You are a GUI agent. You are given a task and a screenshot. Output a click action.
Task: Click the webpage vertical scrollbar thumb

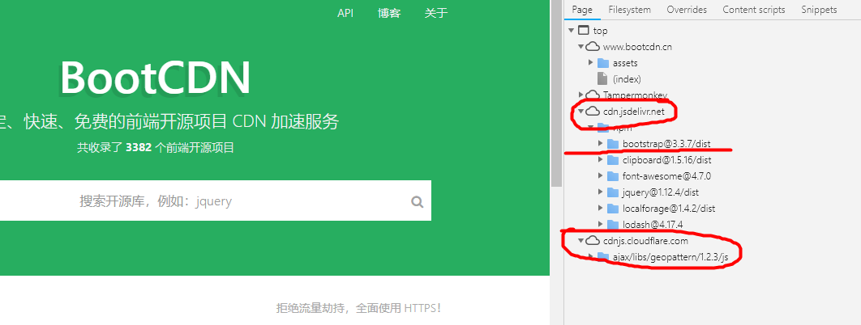click(x=556, y=93)
